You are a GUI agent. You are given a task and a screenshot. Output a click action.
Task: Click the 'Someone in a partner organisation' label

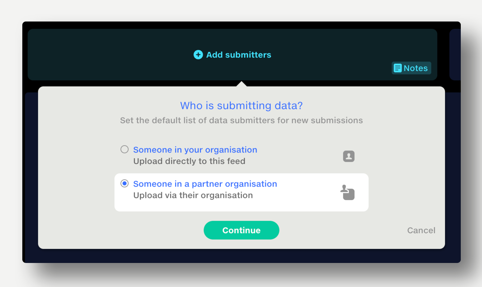click(x=205, y=184)
